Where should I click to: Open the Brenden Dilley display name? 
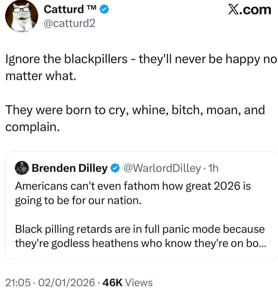[x=70, y=168]
